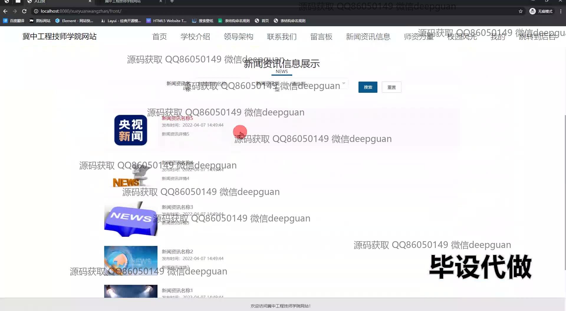Go to 首页 in navigation menu

159,37
